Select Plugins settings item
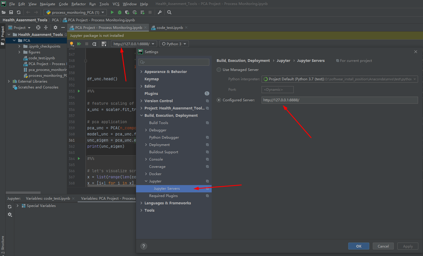Image resolution: width=423 pixels, height=256 pixels. pos(151,94)
